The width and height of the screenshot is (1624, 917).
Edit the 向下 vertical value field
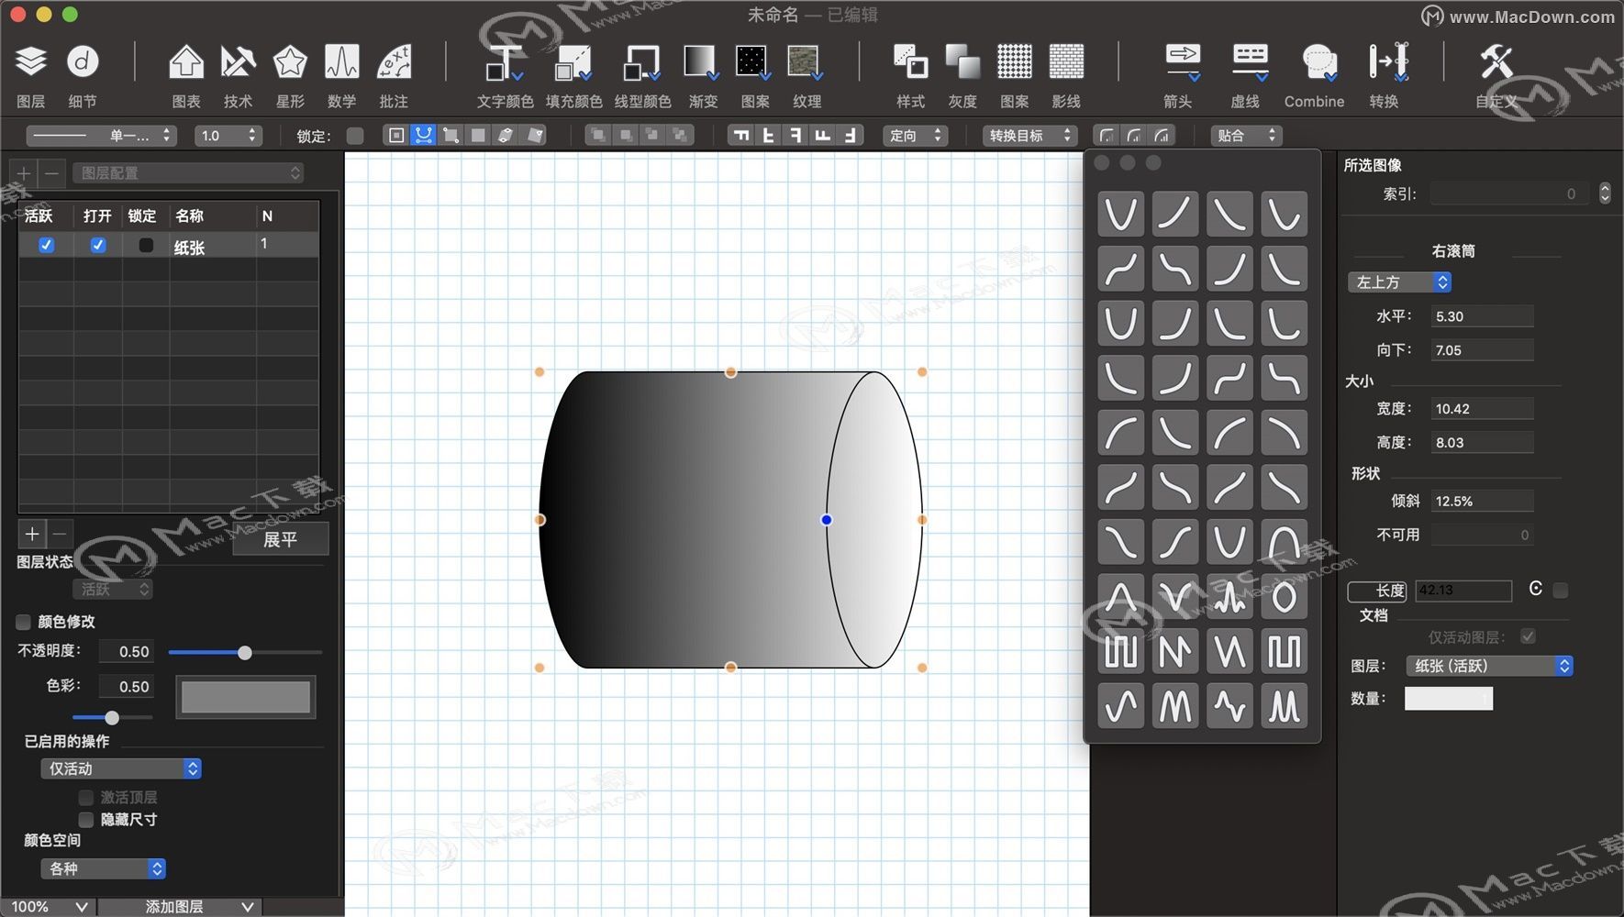[1482, 350]
